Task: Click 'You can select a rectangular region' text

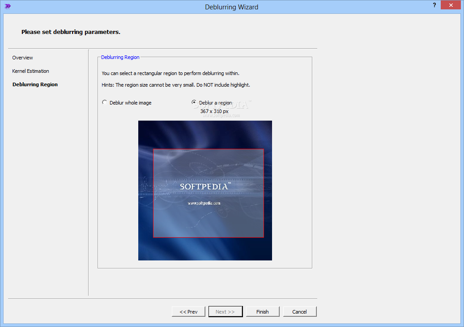Action: 170,73
